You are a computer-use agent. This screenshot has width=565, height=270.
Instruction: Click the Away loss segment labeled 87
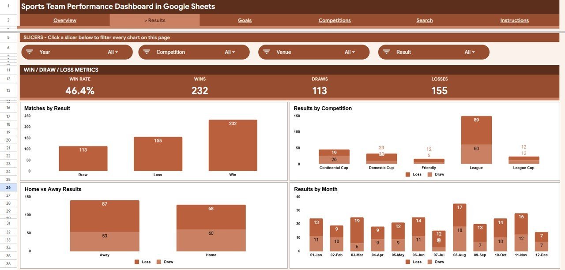pos(105,216)
